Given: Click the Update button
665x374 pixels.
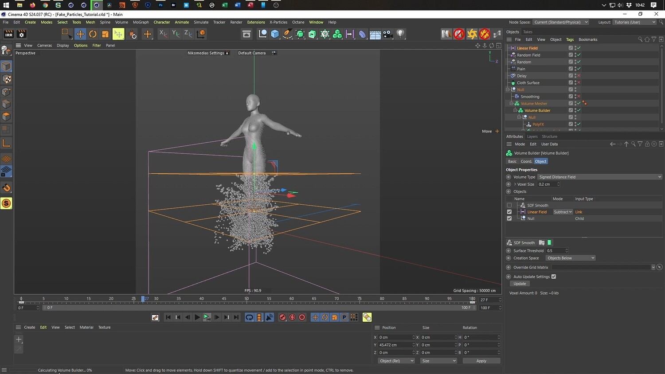Looking at the screenshot, I should [x=520, y=284].
